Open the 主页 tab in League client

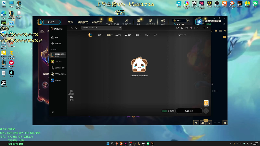coord(71,22)
